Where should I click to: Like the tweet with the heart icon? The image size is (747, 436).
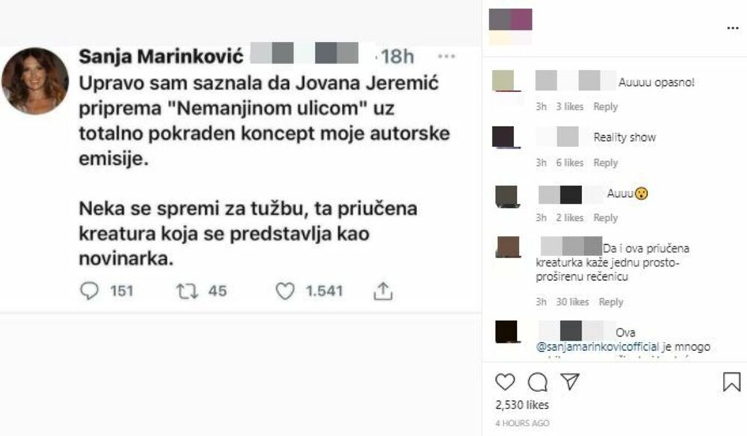click(x=285, y=291)
